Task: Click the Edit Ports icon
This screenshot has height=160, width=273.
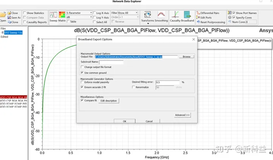Action: pos(198,17)
